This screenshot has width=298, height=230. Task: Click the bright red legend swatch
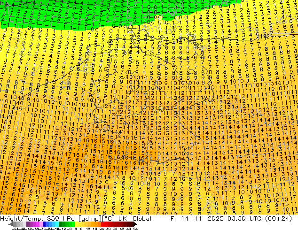[x=102, y=224]
